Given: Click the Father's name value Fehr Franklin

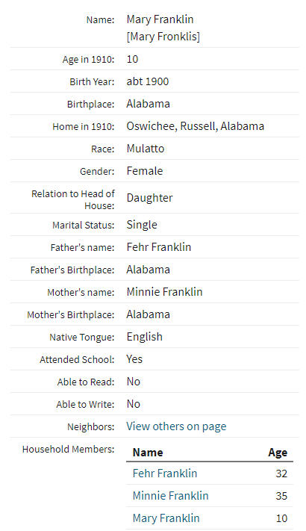Looking at the screenshot, I should (x=159, y=247).
